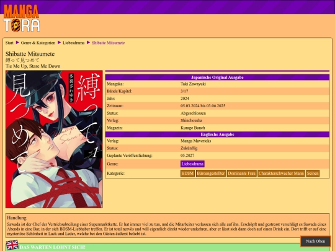335x251 pixels.
Task: Click the English title Tie Me Up, Stare Me Down
Action: pos(33,66)
